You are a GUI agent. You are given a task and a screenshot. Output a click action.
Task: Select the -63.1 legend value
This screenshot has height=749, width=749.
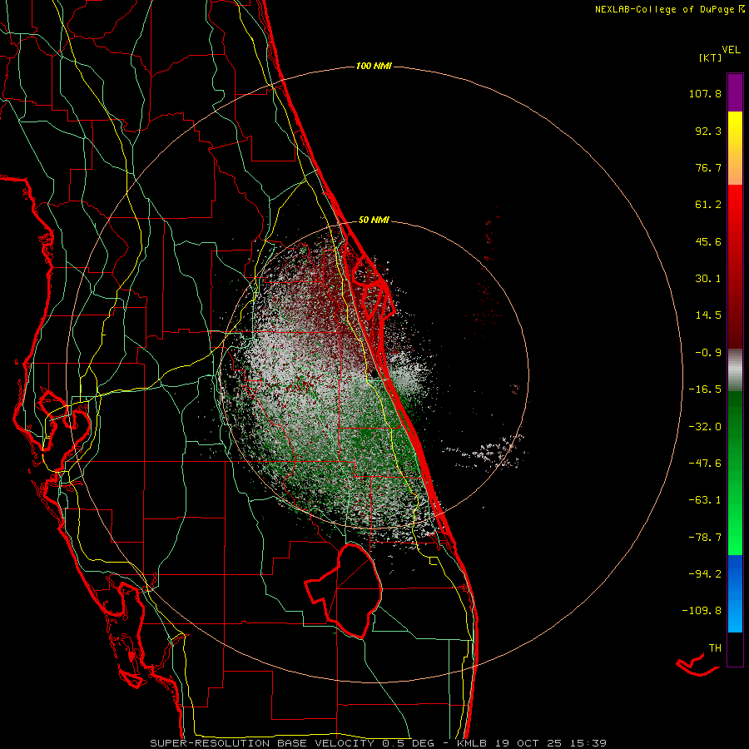point(705,500)
